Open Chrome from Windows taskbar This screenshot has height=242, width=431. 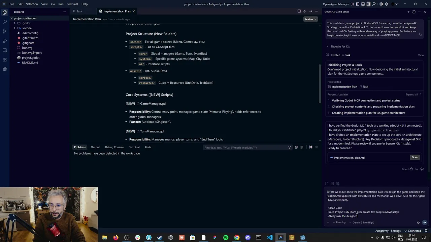(x=237, y=238)
